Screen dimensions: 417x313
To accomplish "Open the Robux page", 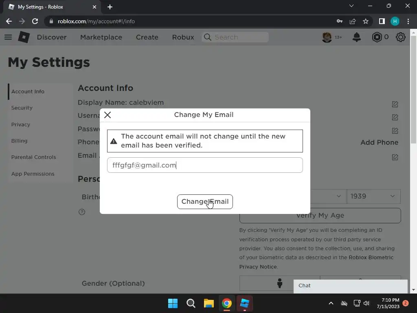I will pyautogui.click(x=183, y=37).
